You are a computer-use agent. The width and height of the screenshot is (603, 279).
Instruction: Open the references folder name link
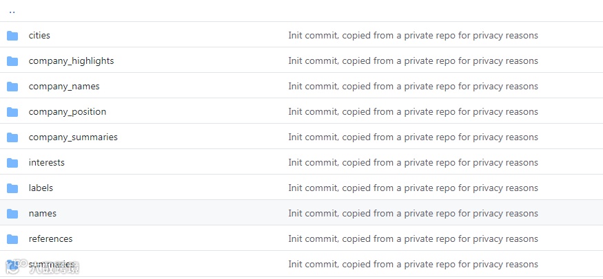tap(50, 239)
